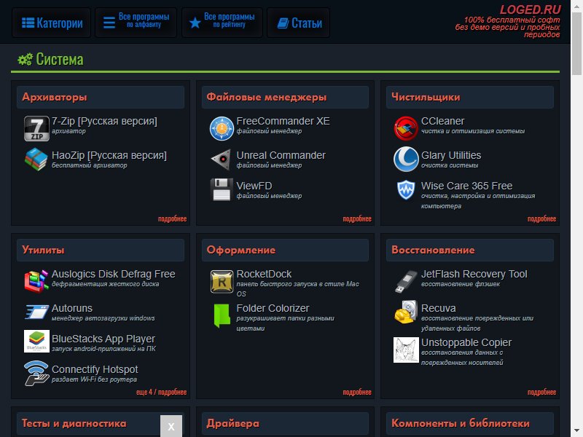Click the Recuva hard hat icon
The image size is (583, 437).
[x=406, y=312]
